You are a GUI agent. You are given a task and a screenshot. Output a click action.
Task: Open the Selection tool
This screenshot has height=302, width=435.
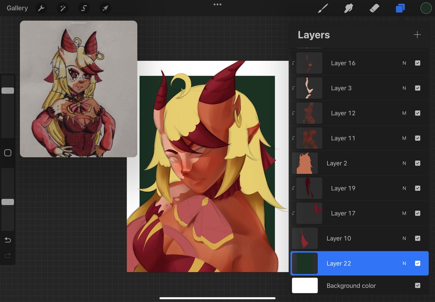pyautogui.click(x=84, y=8)
